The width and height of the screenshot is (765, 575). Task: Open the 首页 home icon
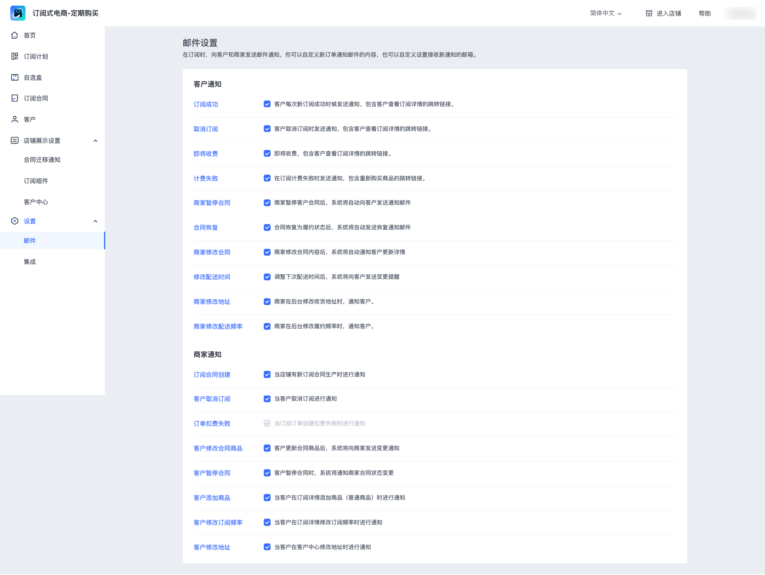[x=15, y=35]
